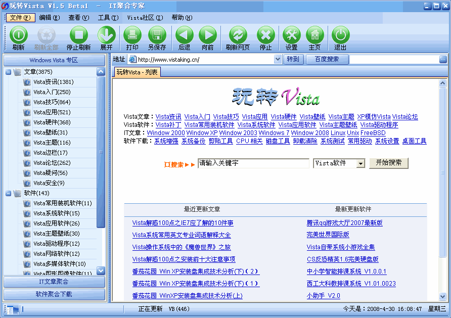
Task: Click the folder icon next to 文章(3875)
Action: pos(17,72)
